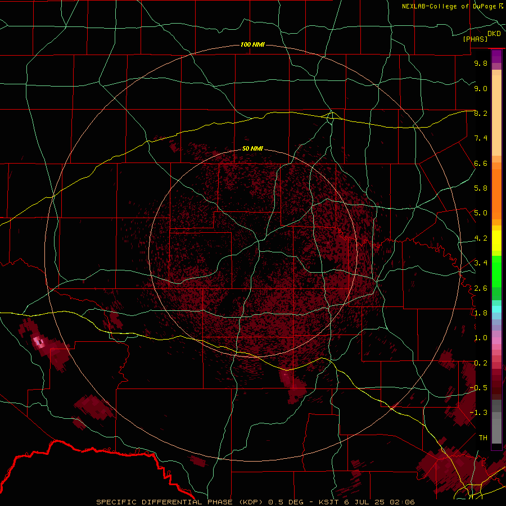This screenshot has height=506, width=506.
Task: Select the 5.8 legend value
Action: (481, 188)
